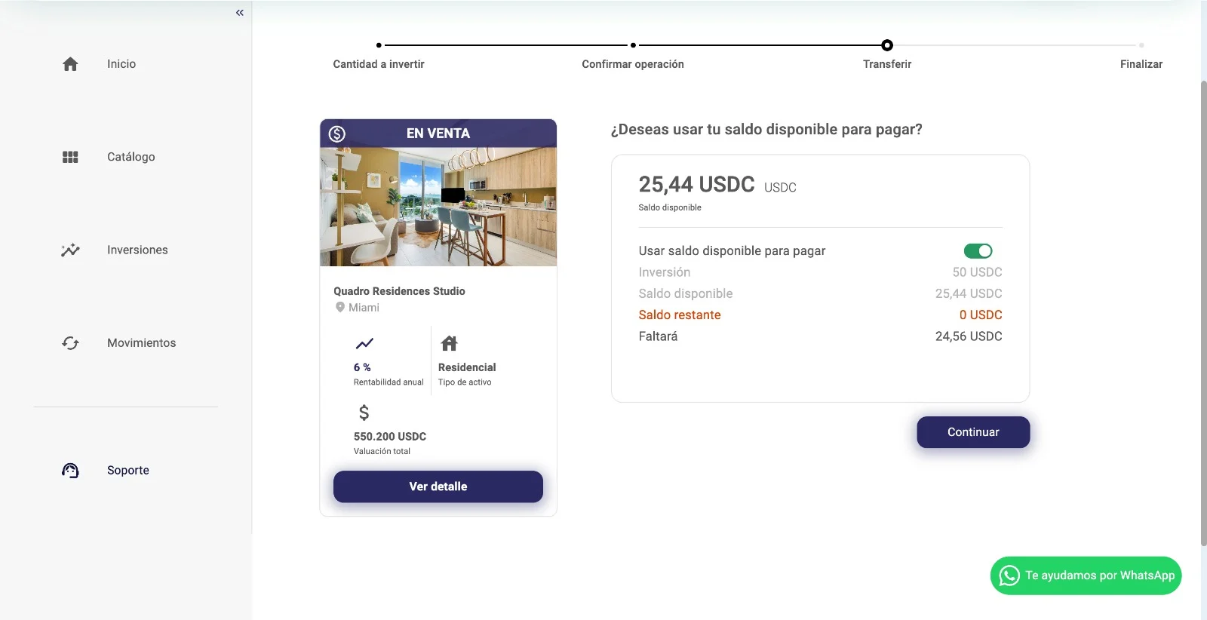The width and height of the screenshot is (1207, 620).
Task: Select the 'Cantidad a invertir' step
Action: click(x=379, y=64)
